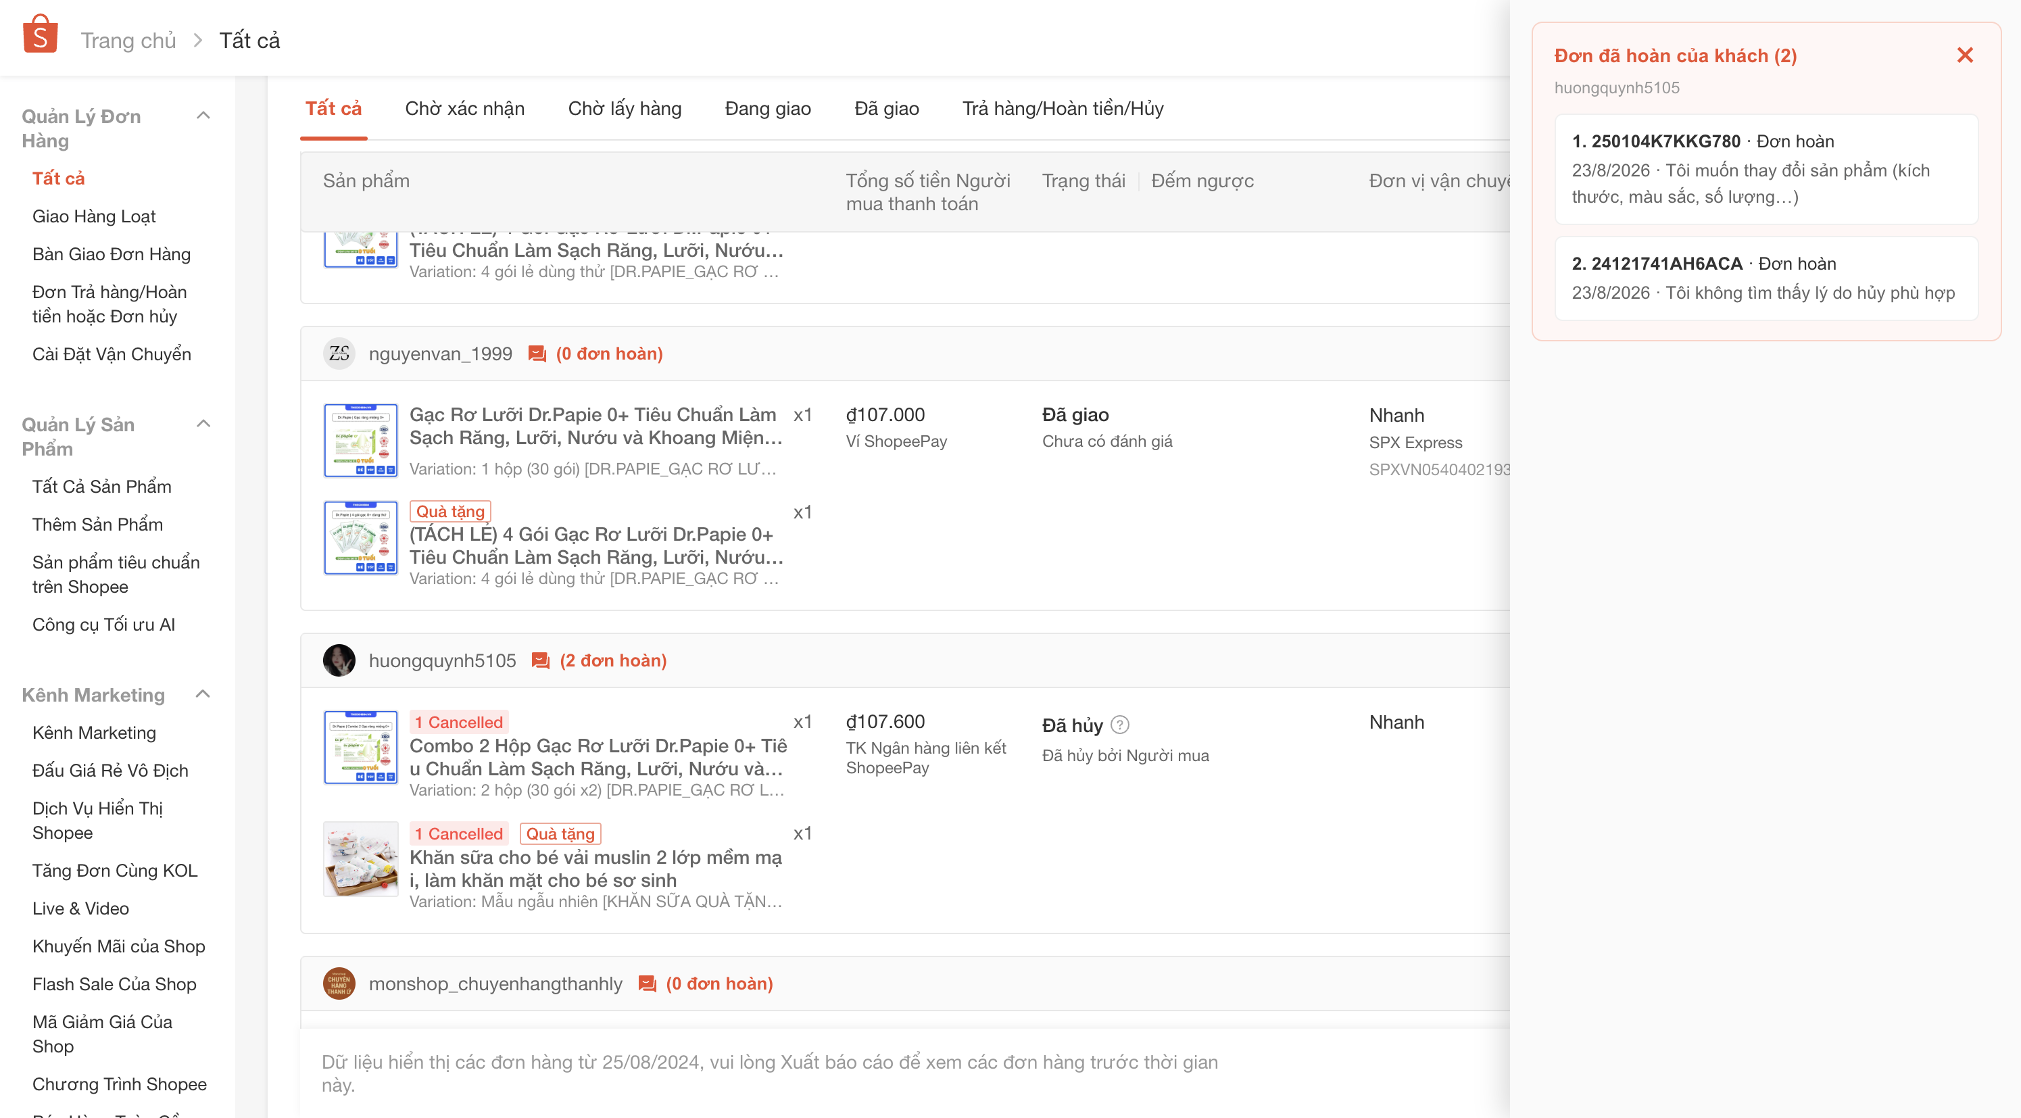The image size is (2021, 1118).
Task: Click 1 Cancelled tag on Combo 2 Hộp item
Action: (x=459, y=723)
